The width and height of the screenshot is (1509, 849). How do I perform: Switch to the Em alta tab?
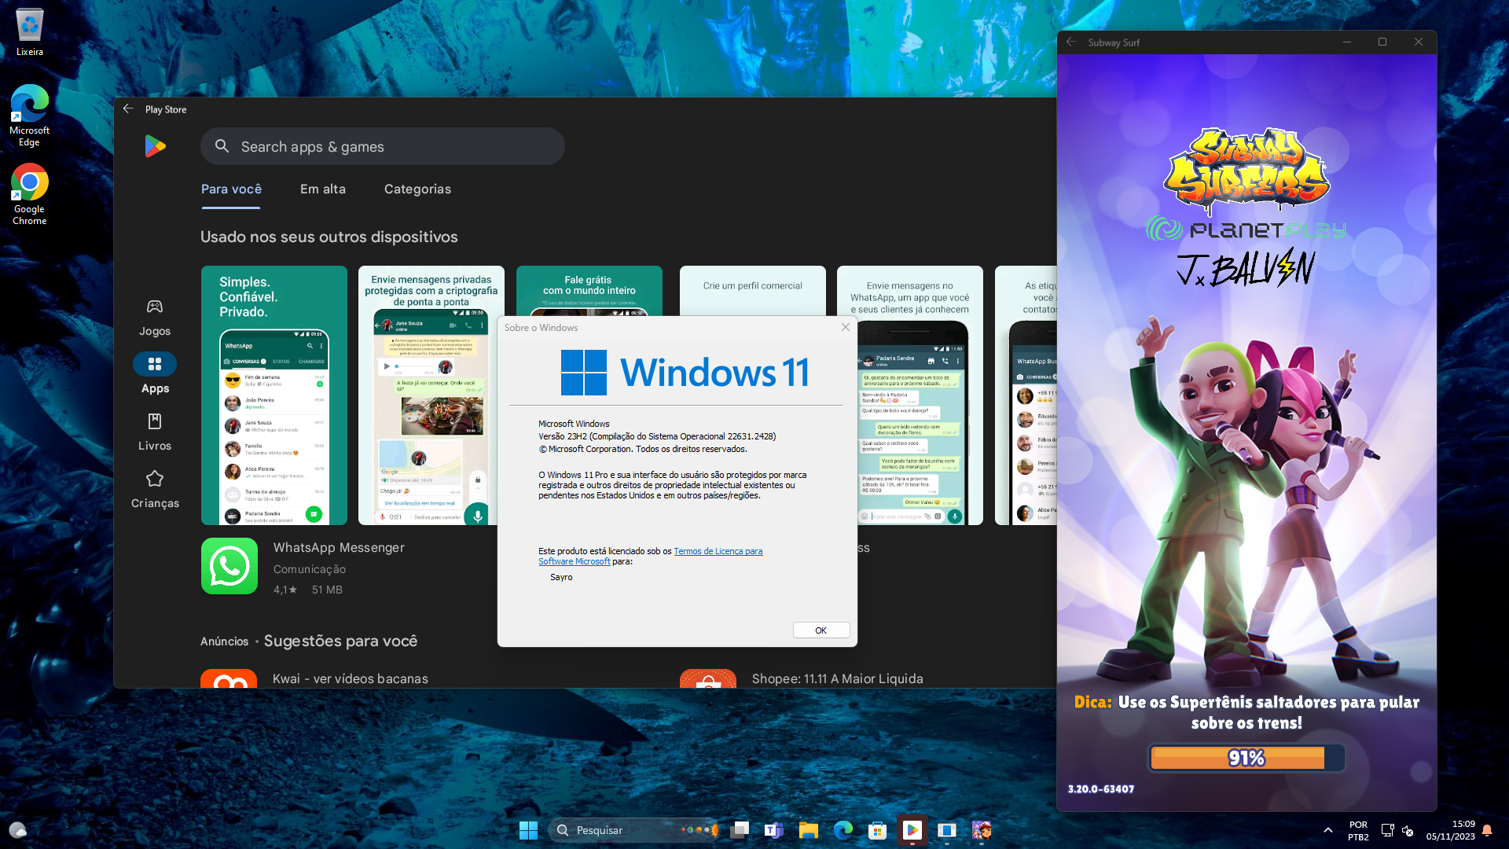[x=322, y=189]
